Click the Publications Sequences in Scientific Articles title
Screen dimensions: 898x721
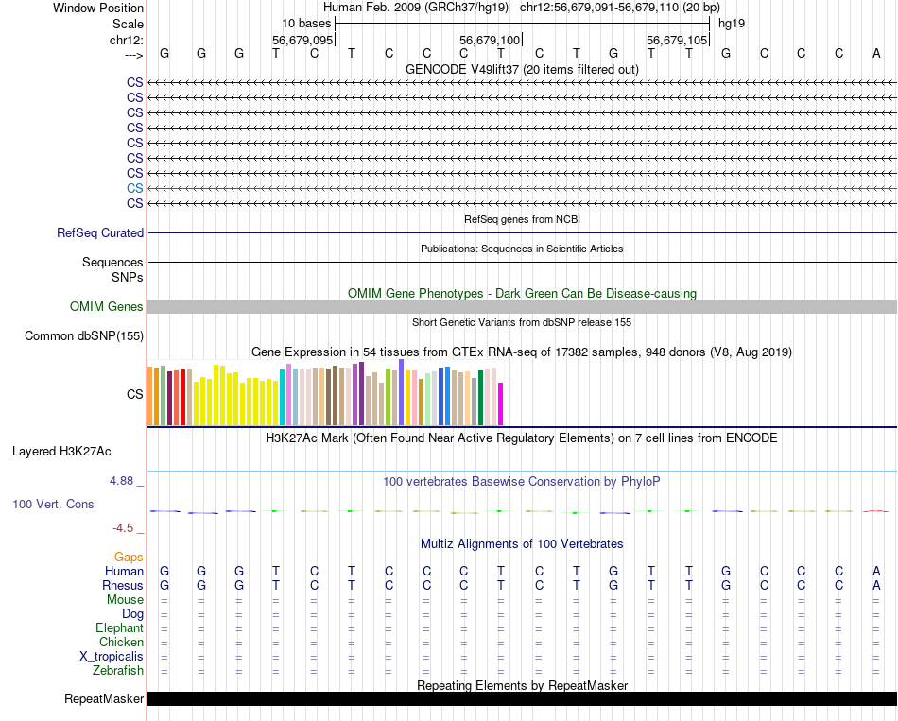tap(522, 249)
